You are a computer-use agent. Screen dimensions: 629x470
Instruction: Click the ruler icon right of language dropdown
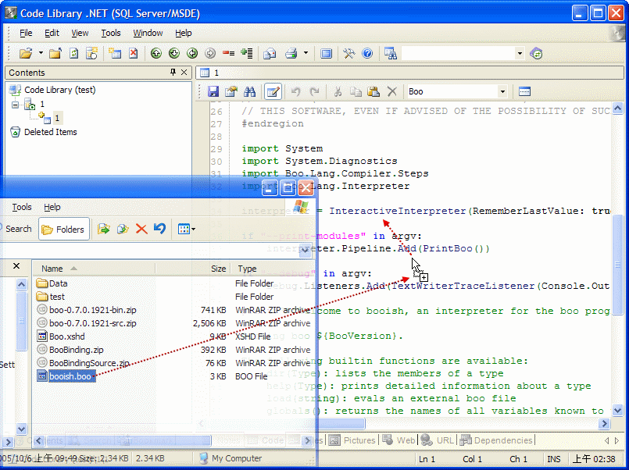tap(524, 92)
